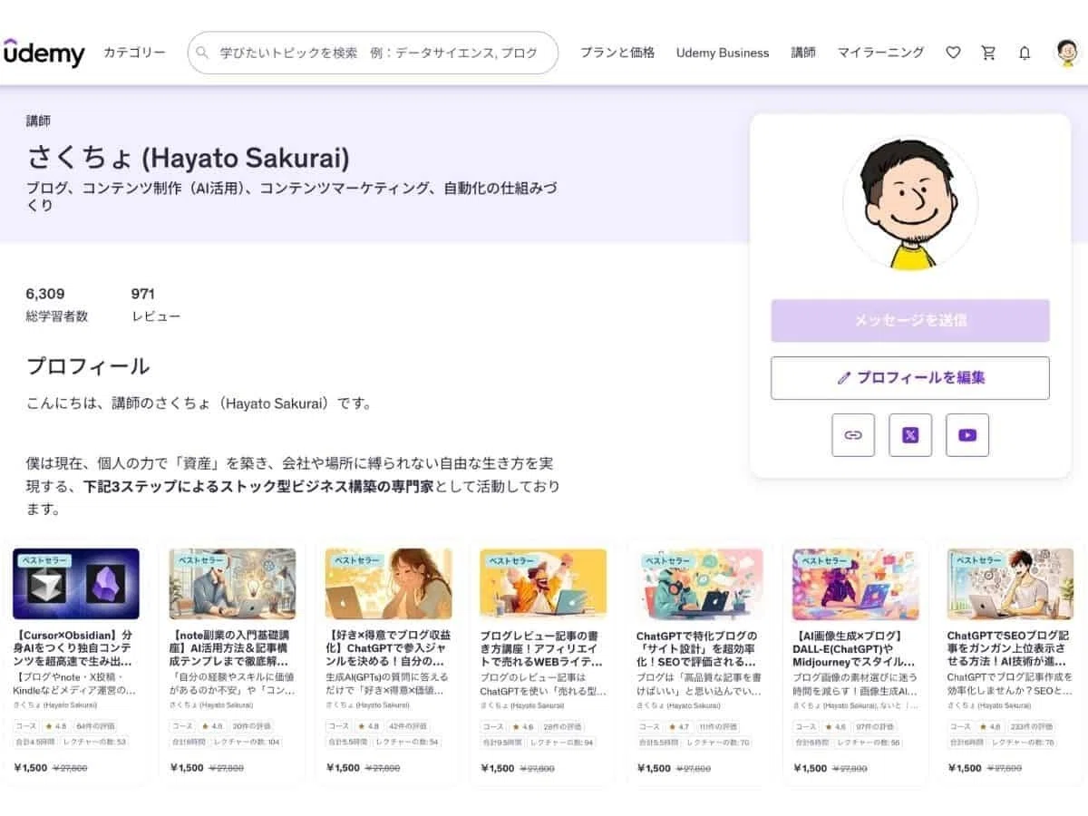The image size is (1088, 816).
Task: Click the プロフィール heading
Action: tap(88, 366)
